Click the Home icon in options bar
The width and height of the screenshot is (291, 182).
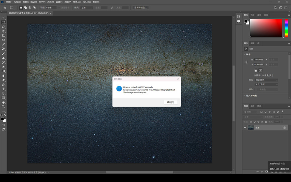[5, 8]
